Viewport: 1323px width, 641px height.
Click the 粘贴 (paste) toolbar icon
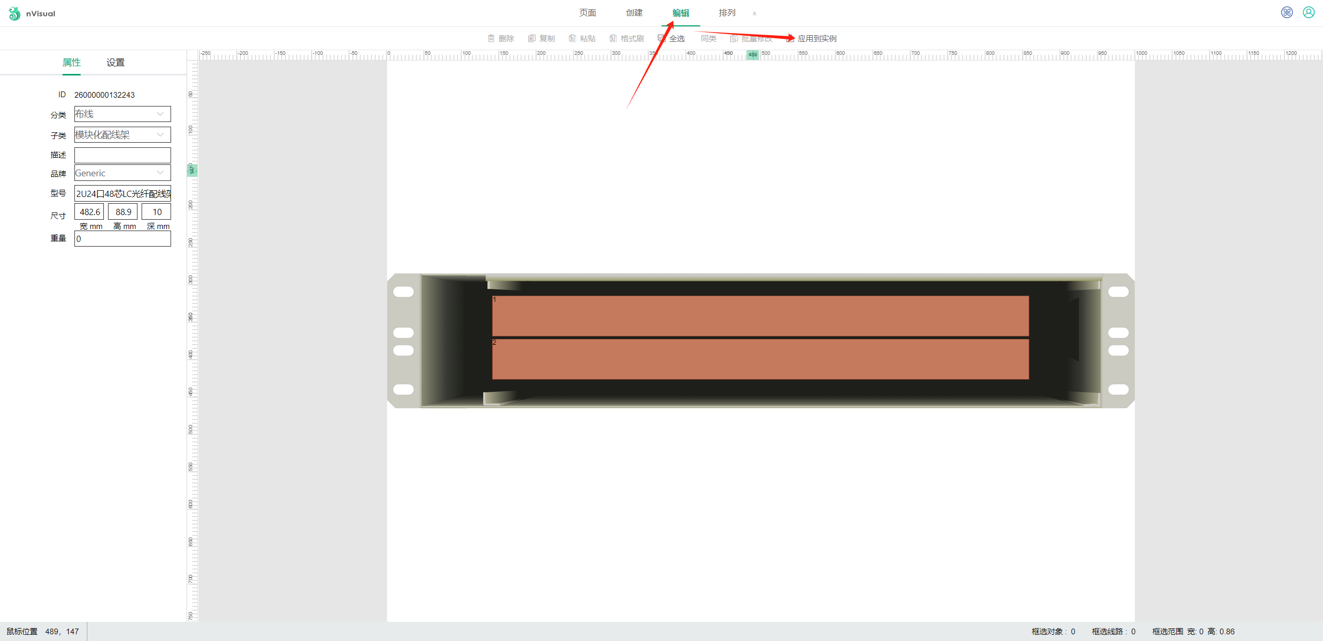(x=572, y=38)
